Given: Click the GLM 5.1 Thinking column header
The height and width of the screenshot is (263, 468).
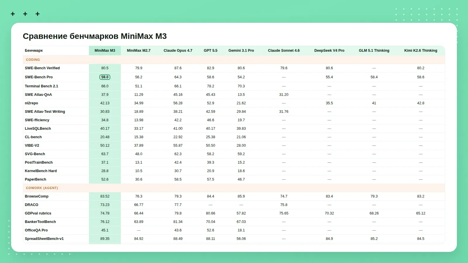Looking at the screenshot, I should coord(374,51).
